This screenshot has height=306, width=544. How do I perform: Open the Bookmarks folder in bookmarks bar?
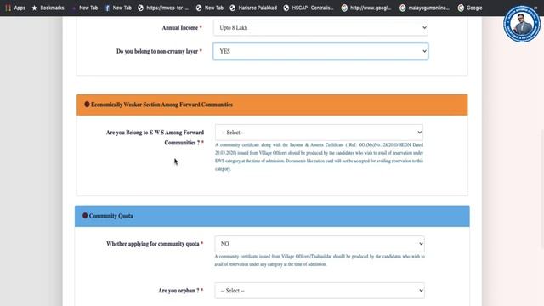tap(48, 8)
